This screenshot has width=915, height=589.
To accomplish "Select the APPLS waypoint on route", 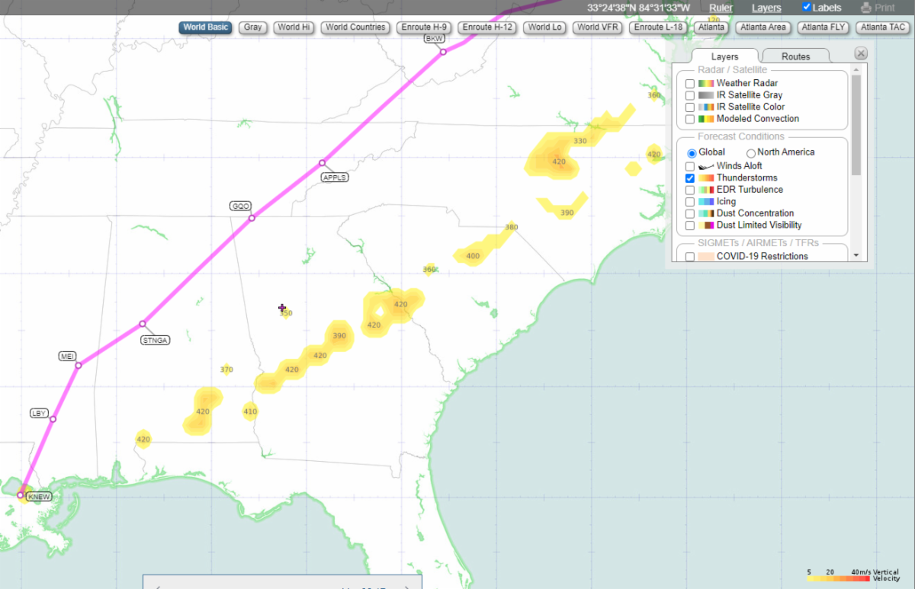I will (323, 163).
